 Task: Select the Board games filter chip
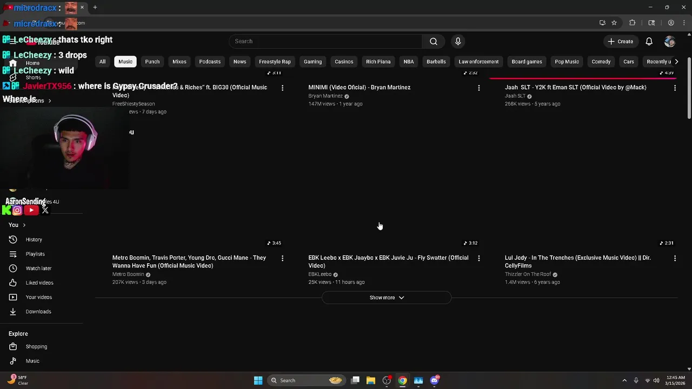point(527,62)
